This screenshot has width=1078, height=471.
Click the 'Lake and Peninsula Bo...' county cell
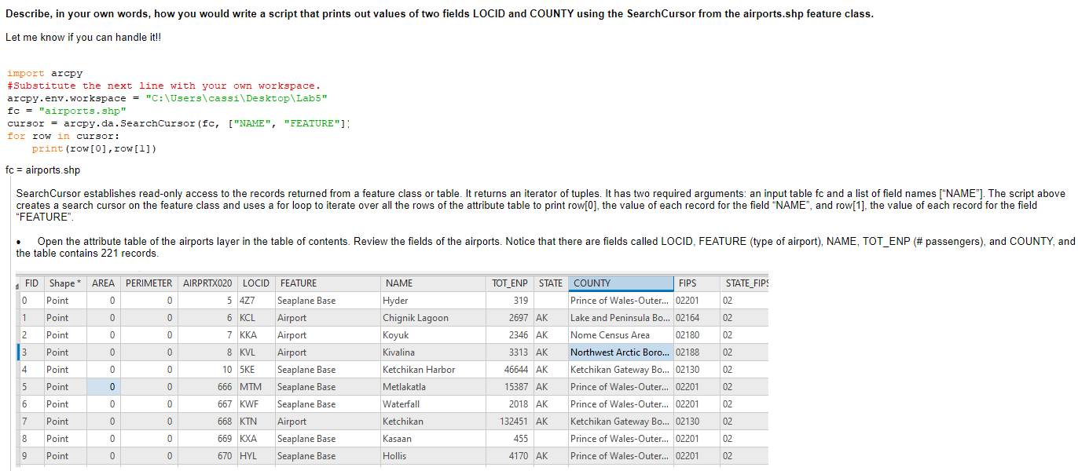pyautogui.click(x=621, y=318)
